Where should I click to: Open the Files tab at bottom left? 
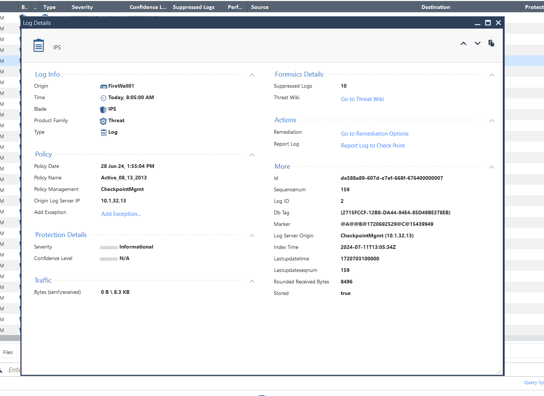pos(8,352)
